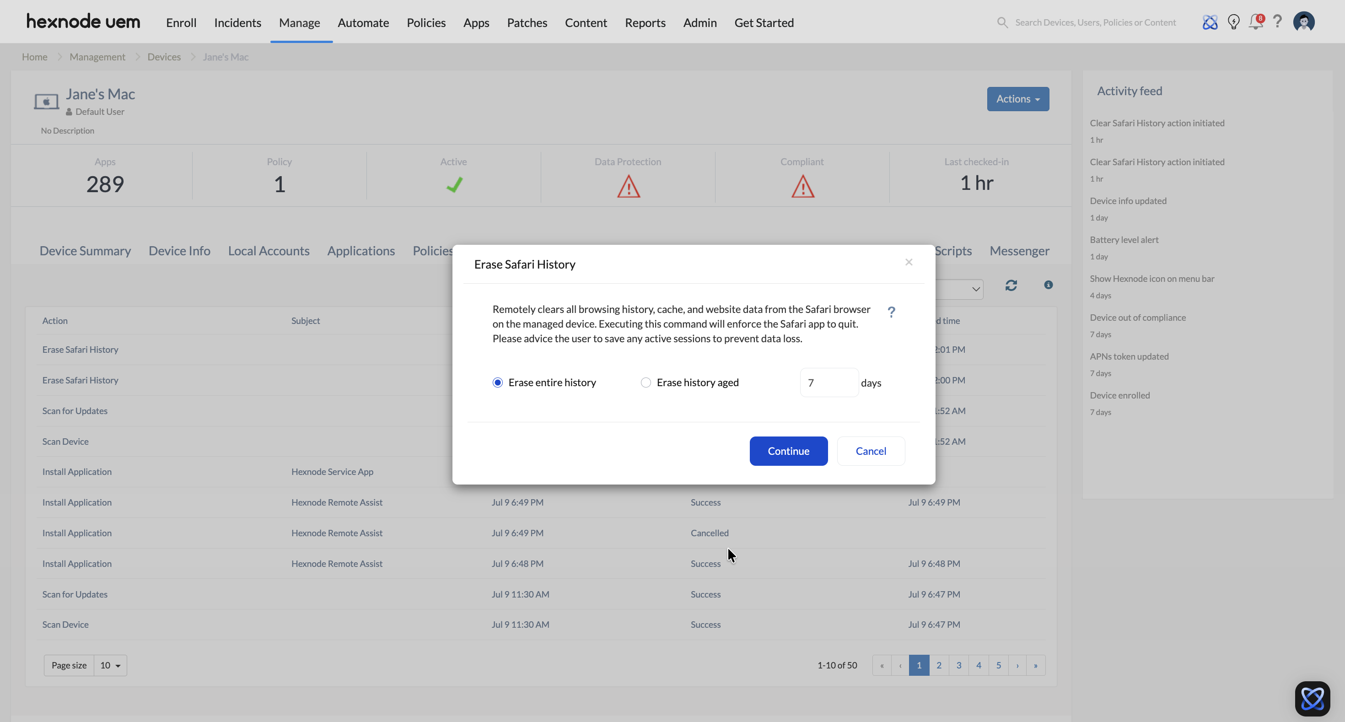Click the search devices input field
Image resolution: width=1345 pixels, height=722 pixels.
1095,22
